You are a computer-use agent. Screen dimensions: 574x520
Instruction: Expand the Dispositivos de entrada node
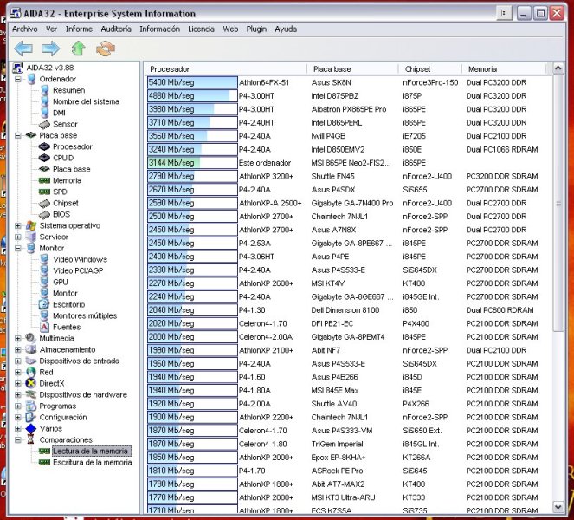[17, 361]
